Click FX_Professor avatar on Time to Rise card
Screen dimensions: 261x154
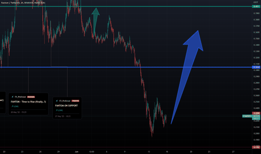point(13,97)
